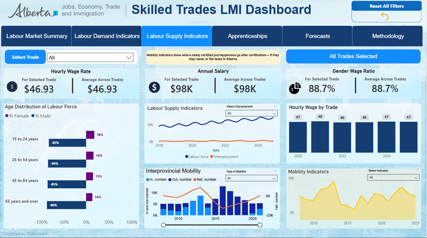Go to the Apprenticeships tab
427x238 pixels.
(x=247, y=36)
